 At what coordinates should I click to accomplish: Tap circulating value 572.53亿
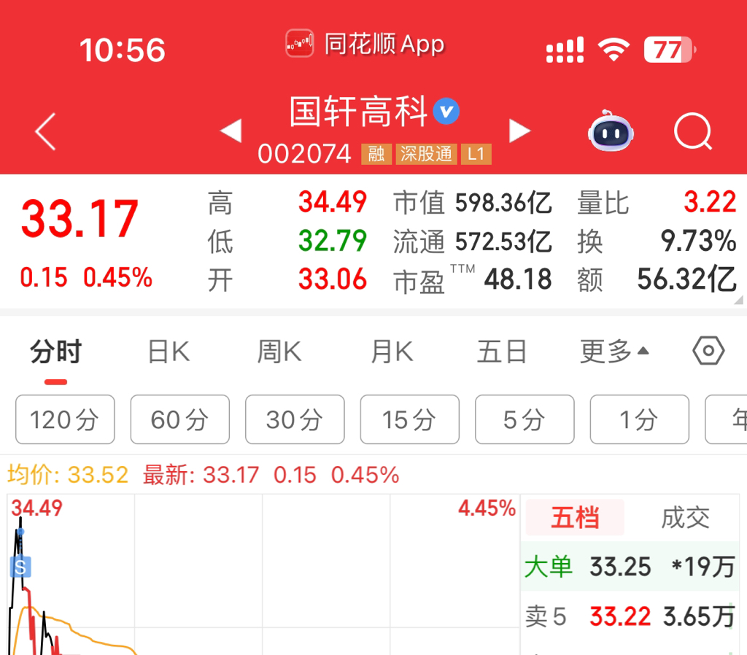pyautogui.click(x=503, y=241)
